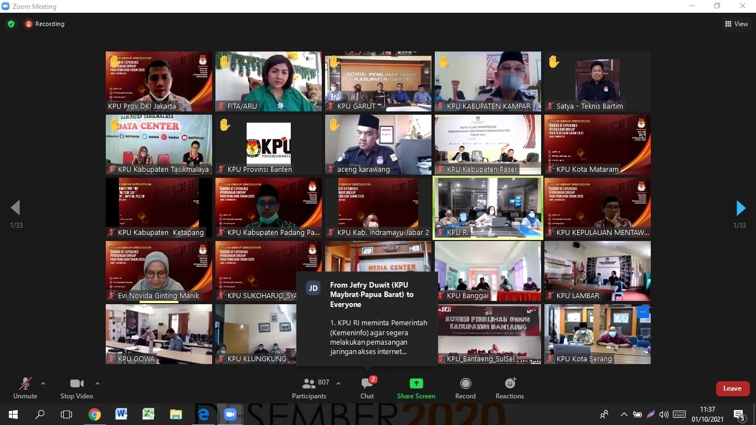Go to next gallery page with right arrow

(x=740, y=208)
